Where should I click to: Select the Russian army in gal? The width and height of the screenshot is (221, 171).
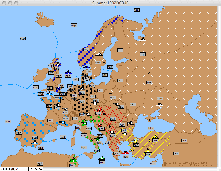pos(116,104)
